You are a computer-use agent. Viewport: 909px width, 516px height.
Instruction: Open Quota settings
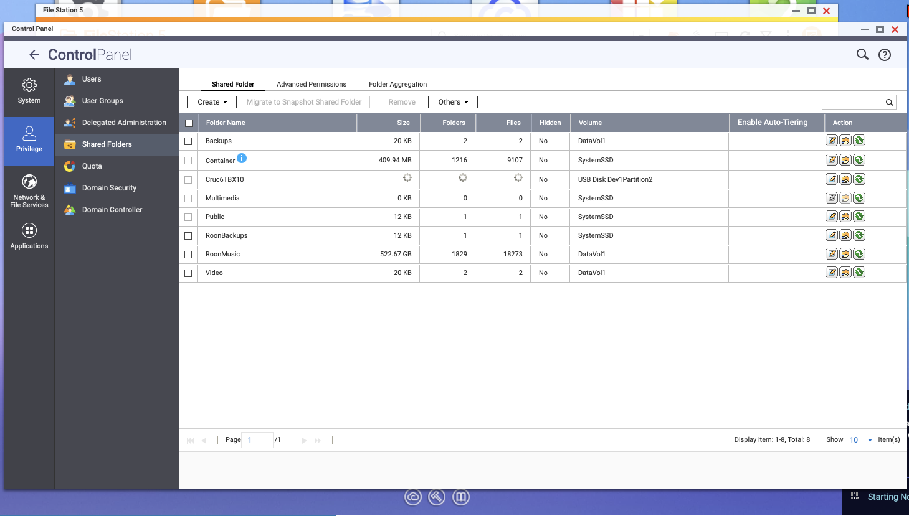tap(117, 166)
